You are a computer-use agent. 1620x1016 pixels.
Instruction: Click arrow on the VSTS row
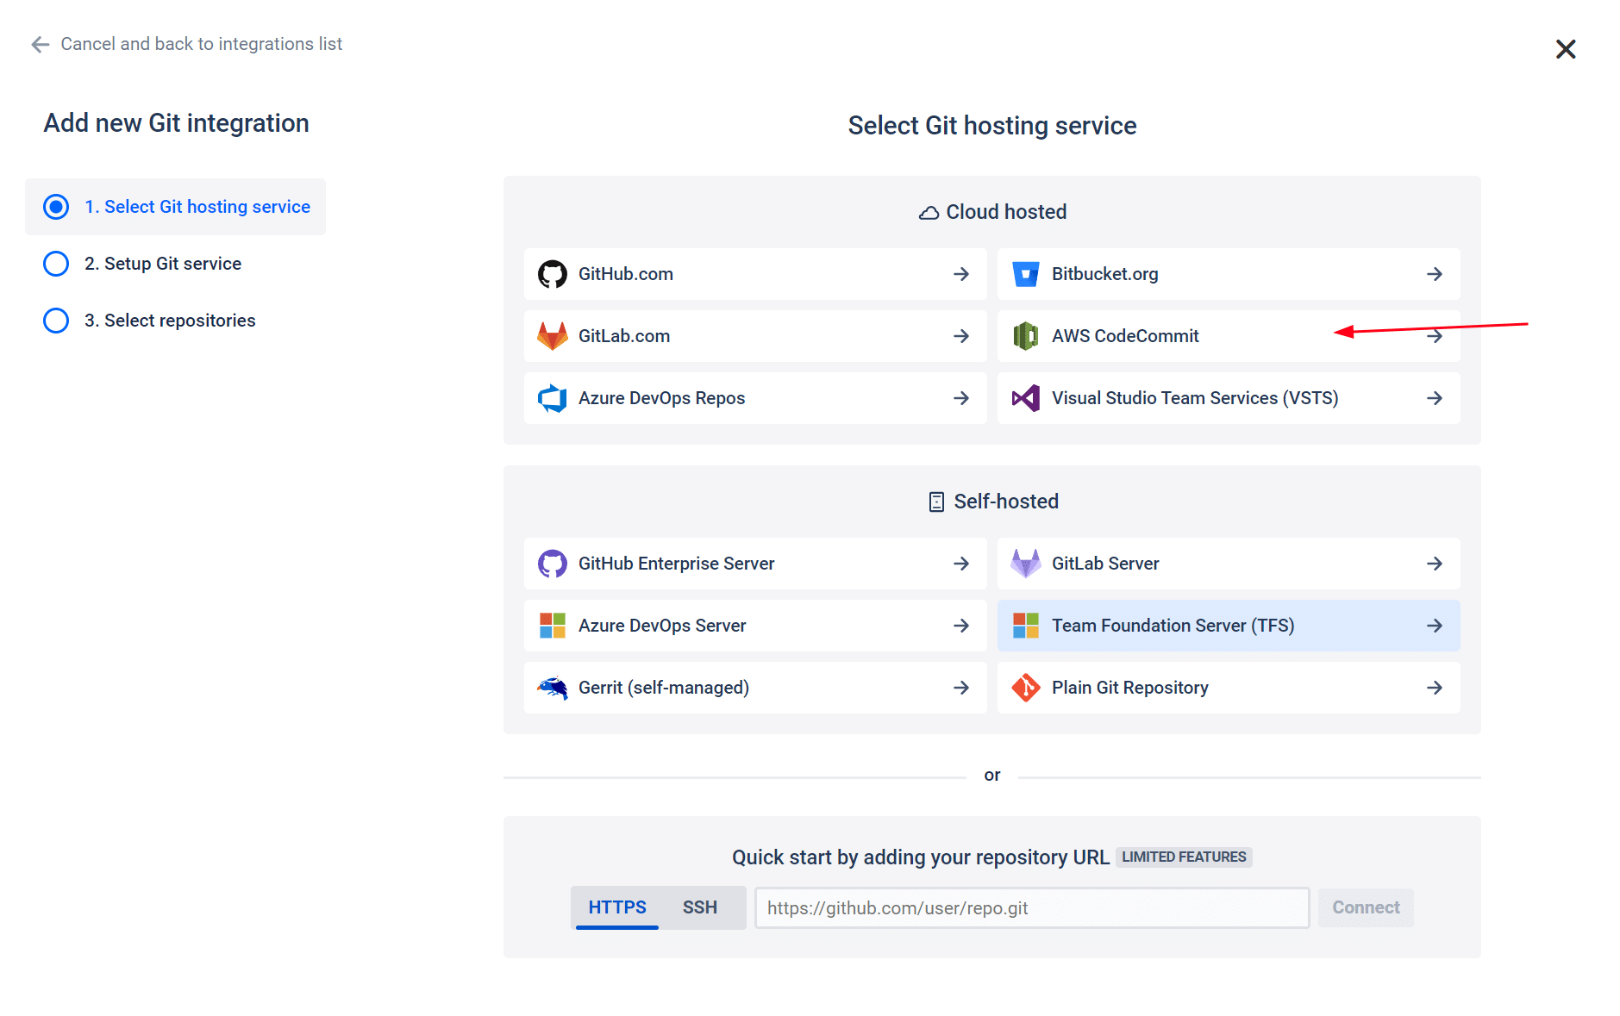(1435, 398)
